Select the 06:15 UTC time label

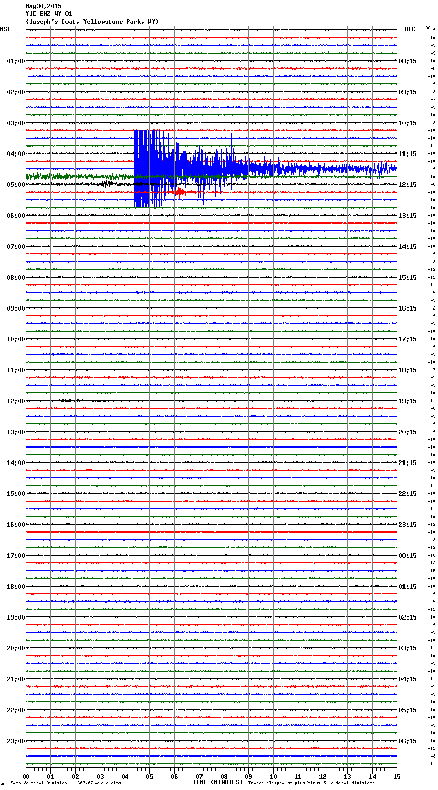click(x=408, y=741)
